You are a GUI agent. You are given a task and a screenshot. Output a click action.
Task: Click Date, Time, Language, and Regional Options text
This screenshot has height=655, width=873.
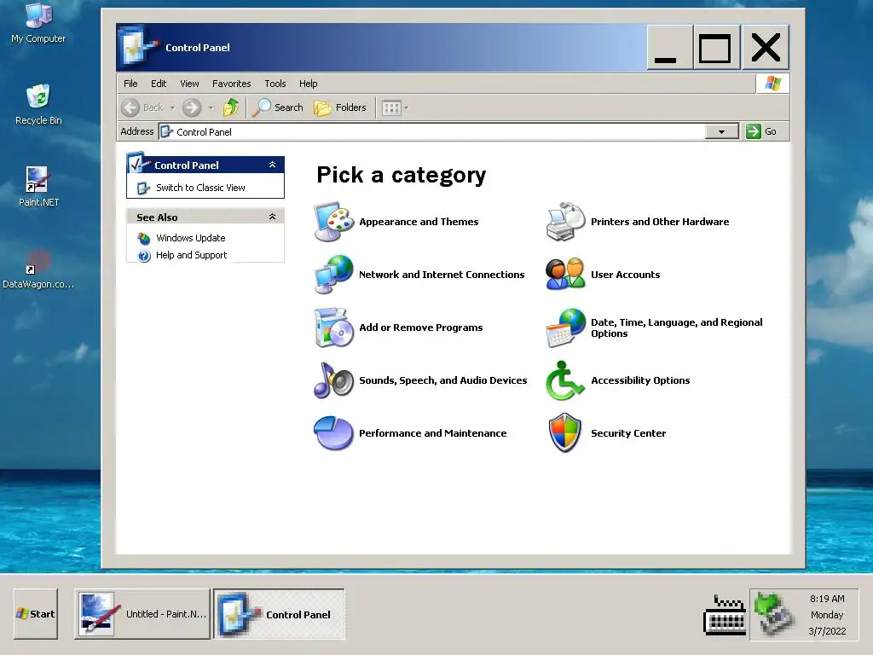click(676, 328)
